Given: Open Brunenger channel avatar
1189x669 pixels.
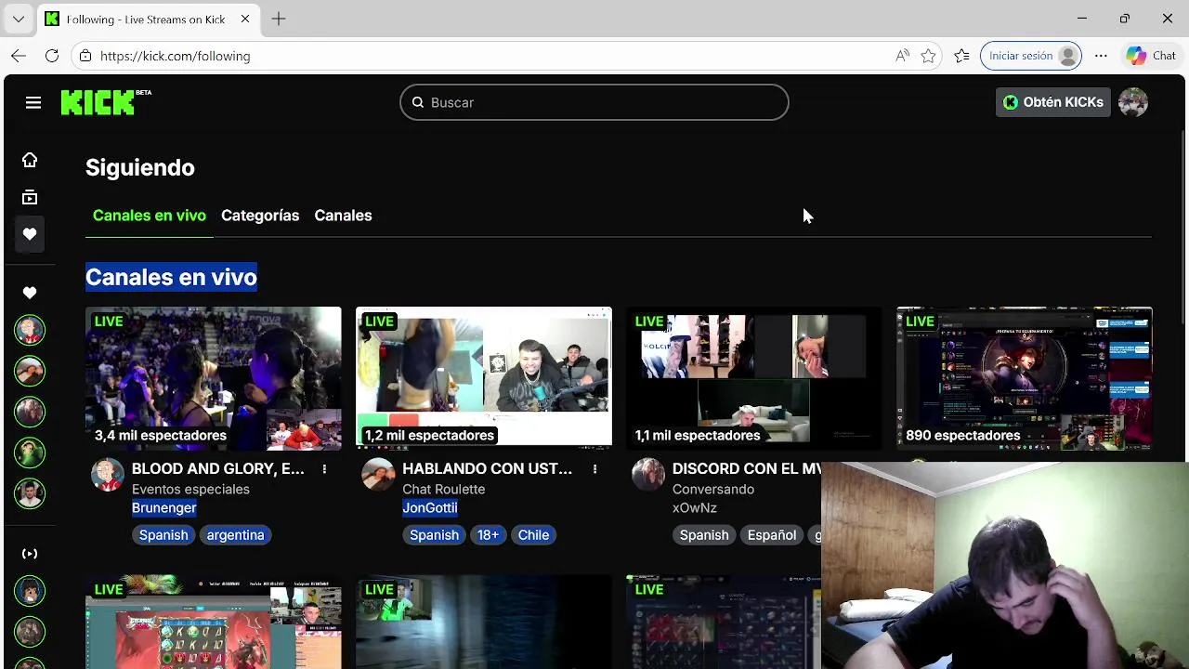Looking at the screenshot, I should click(x=108, y=475).
